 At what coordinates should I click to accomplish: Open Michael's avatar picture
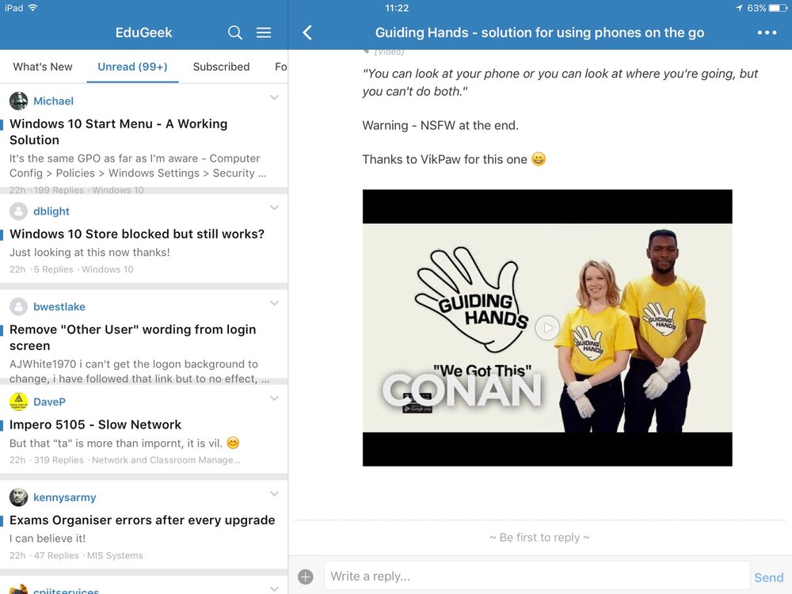click(x=19, y=101)
